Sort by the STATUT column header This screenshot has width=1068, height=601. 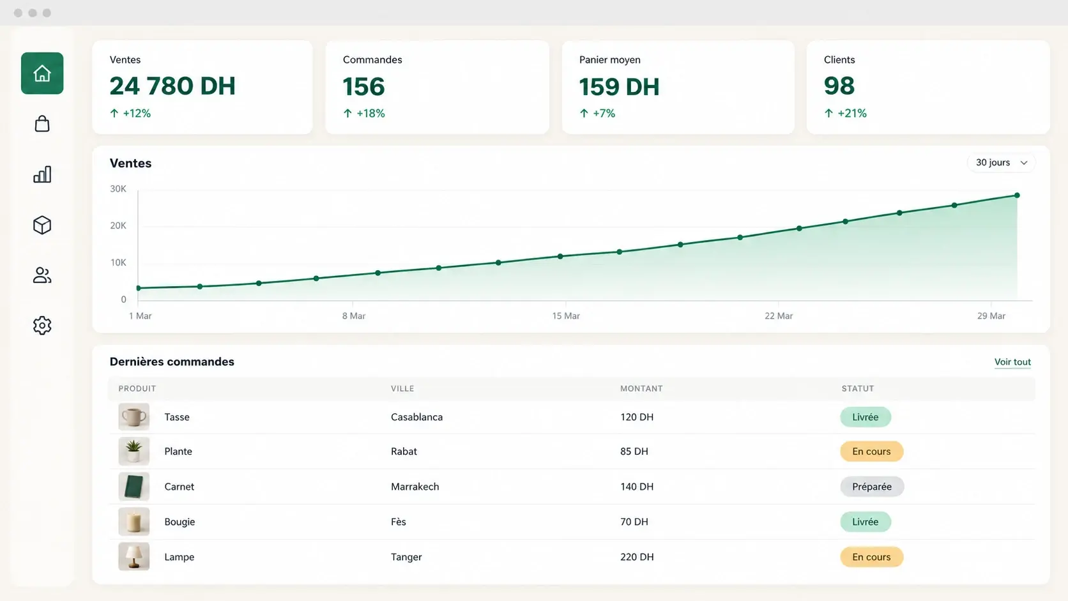[858, 388]
